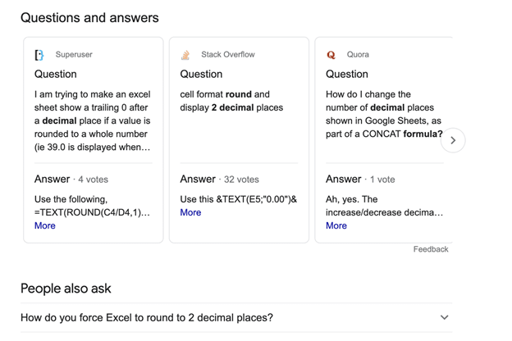
Task: Click the Questions and answers heading
Action: (x=89, y=17)
